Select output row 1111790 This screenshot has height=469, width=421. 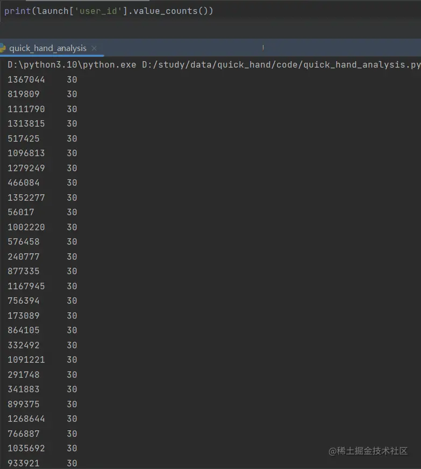coord(42,109)
